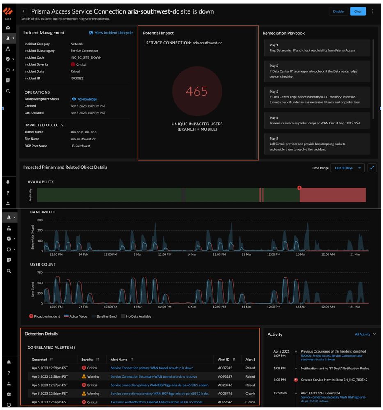
Task: Expand the All Activity filter dropdown
Action: (x=365, y=334)
